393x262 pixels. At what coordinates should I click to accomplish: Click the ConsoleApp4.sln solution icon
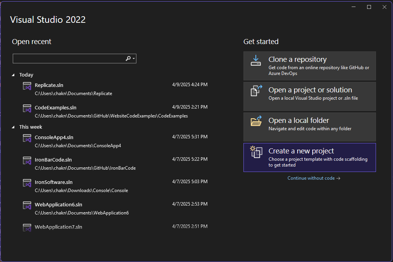27,138
